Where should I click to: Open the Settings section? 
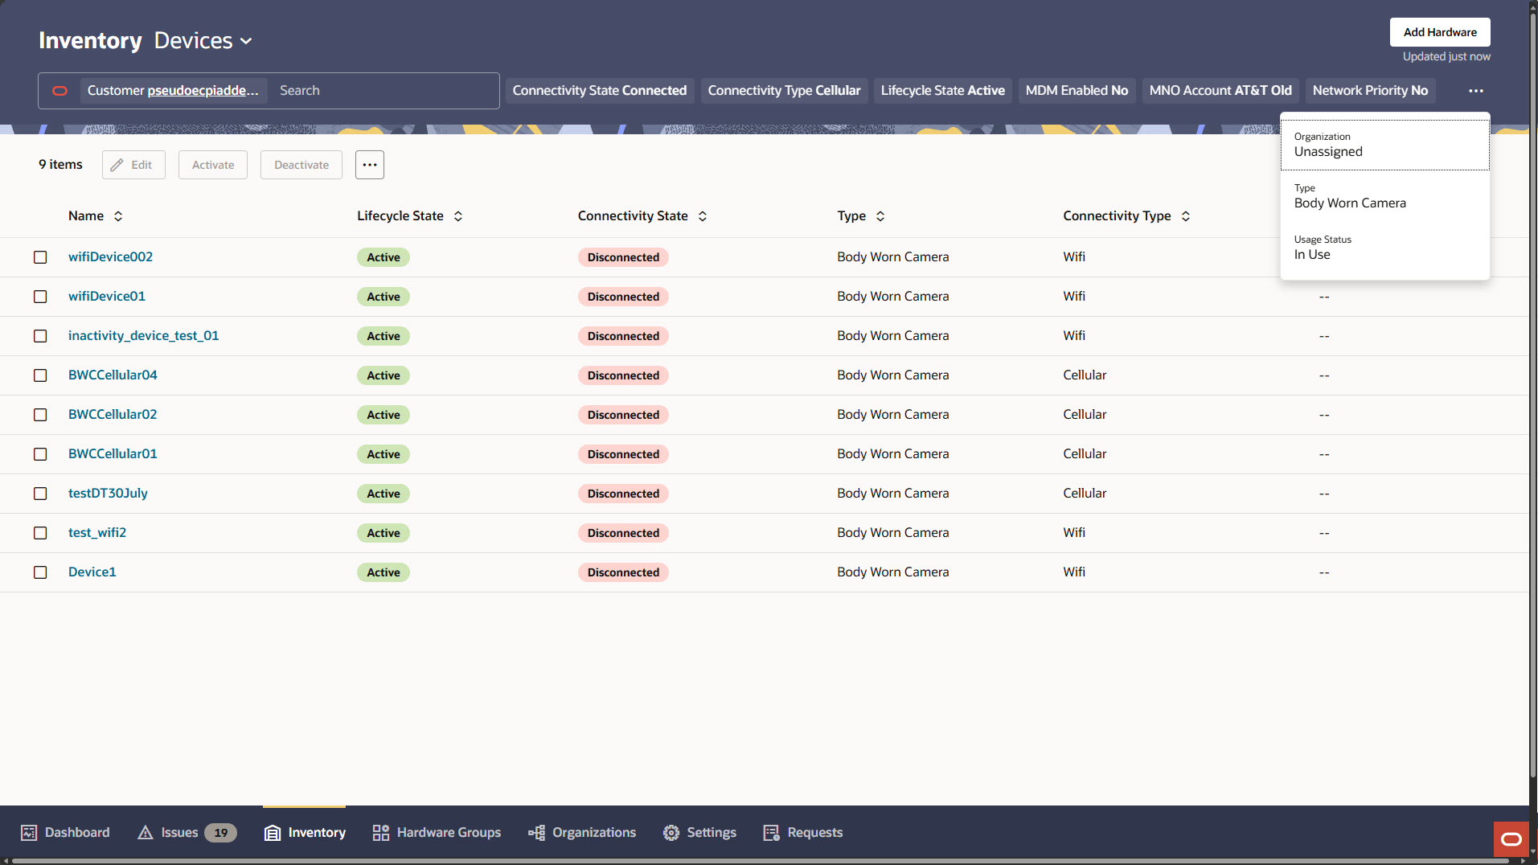[699, 832]
